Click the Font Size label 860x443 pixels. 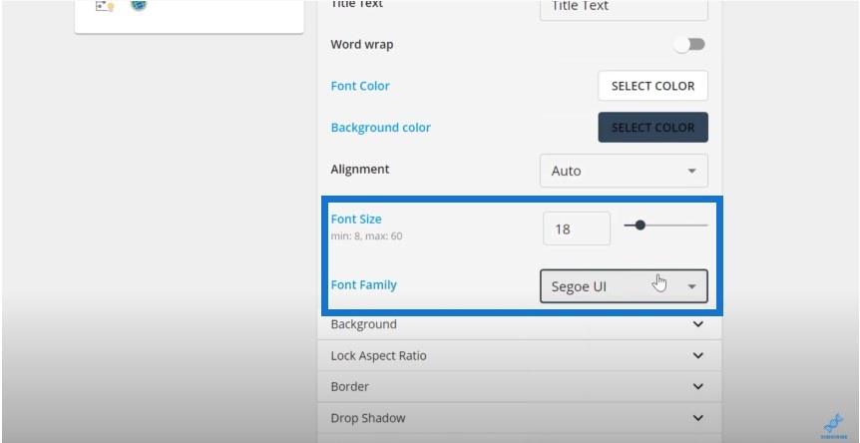point(356,220)
